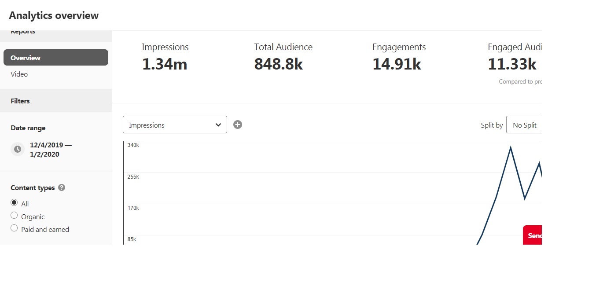The width and height of the screenshot is (596, 297).
Task: Click the Content types help question-mark icon
Action: pyautogui.click(x=62, y=187)
